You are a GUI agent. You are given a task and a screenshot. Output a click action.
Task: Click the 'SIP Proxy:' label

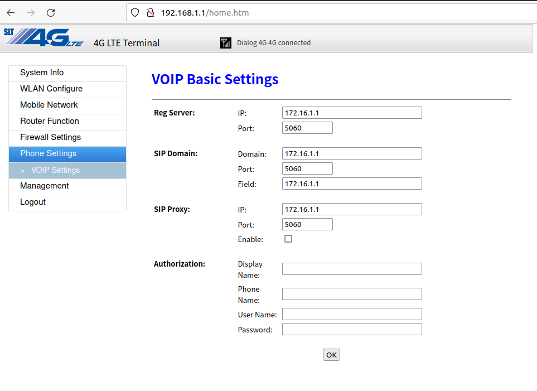pyautogui.click(x=172, y=209)
